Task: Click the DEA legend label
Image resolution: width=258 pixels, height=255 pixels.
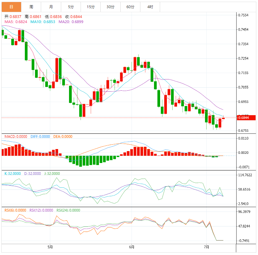Action: pyautogui.click(x=63, y=136)
